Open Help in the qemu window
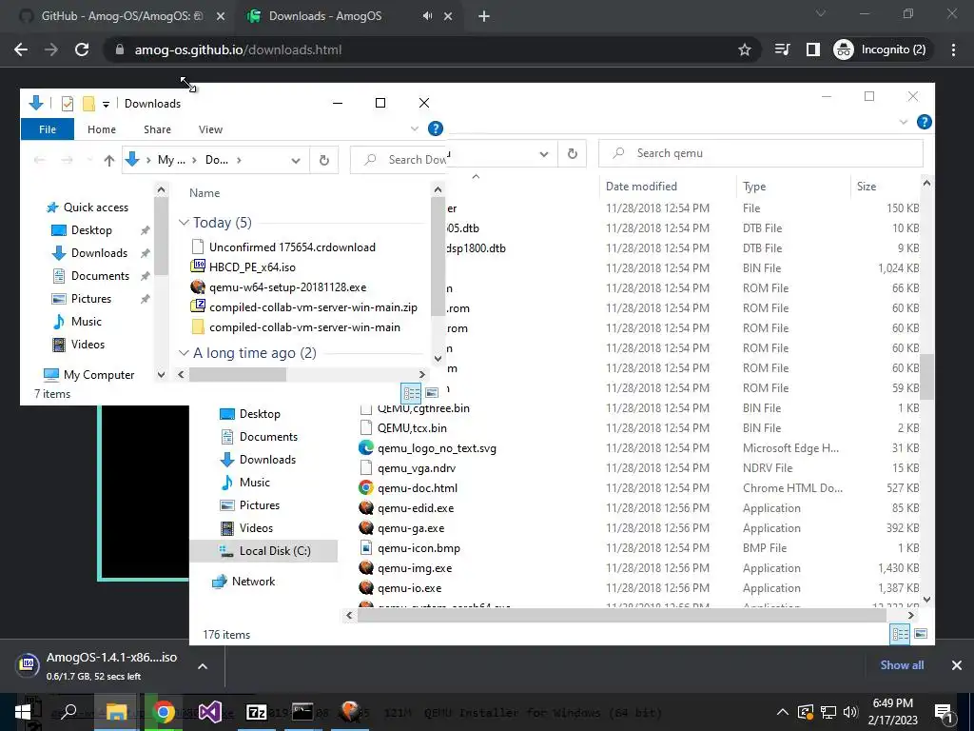 coord(924,122)
